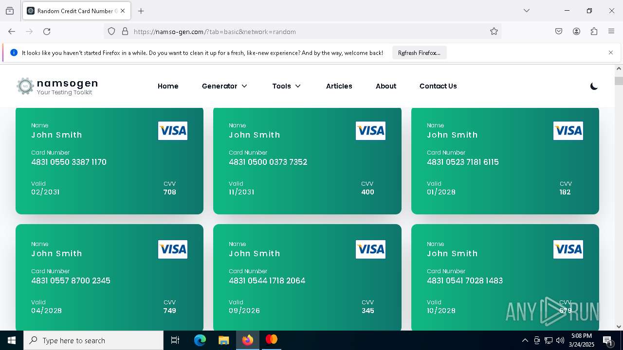This screenshot has height=350, width=623.
Task: Open Firefox account icon
Action: [x=576, y=32]
